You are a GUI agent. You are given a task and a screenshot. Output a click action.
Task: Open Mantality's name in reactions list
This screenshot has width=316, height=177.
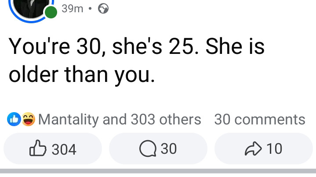pos(69,119)
